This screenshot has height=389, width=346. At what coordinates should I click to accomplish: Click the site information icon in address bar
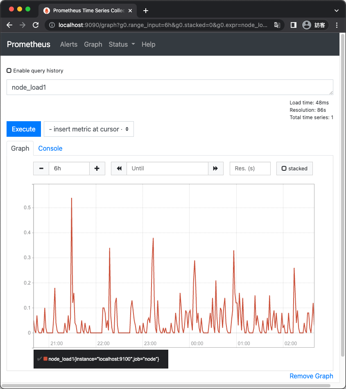[52, 25]
